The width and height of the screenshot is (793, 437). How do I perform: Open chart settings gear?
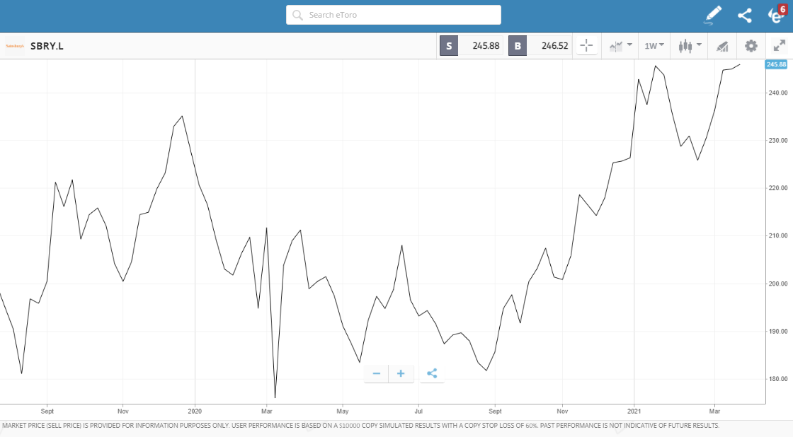[751, 46]
